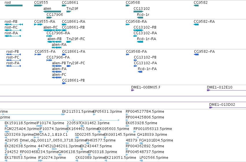Click the RP004527784.5prime EST label
The image size is (246, 162).
[x=145, y=112]
